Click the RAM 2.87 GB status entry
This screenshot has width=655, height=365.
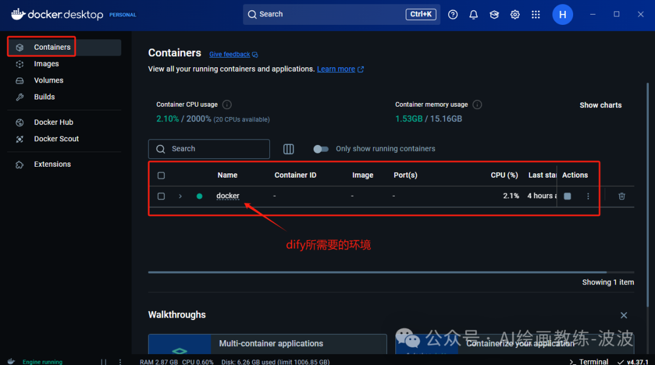coord(159,362)
